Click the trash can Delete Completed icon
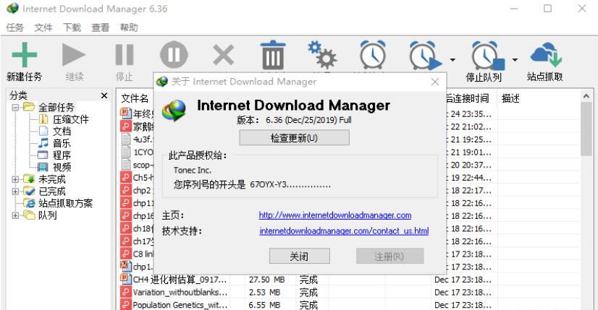598x310 pixels. (x=273, y=54)
